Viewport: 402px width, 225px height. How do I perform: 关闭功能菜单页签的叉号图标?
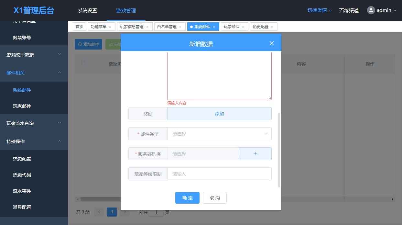[x=111, y=27]
